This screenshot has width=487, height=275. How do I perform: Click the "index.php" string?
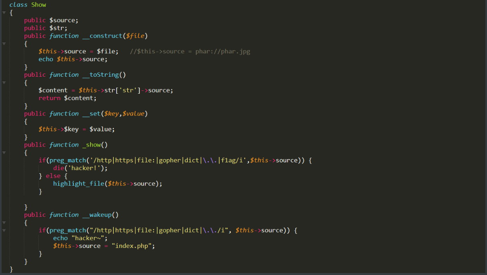coord(132,246)
